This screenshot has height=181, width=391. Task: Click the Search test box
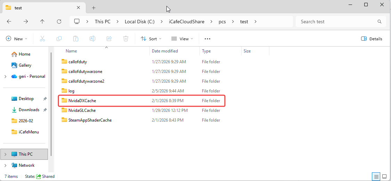(x=337, y=22)
